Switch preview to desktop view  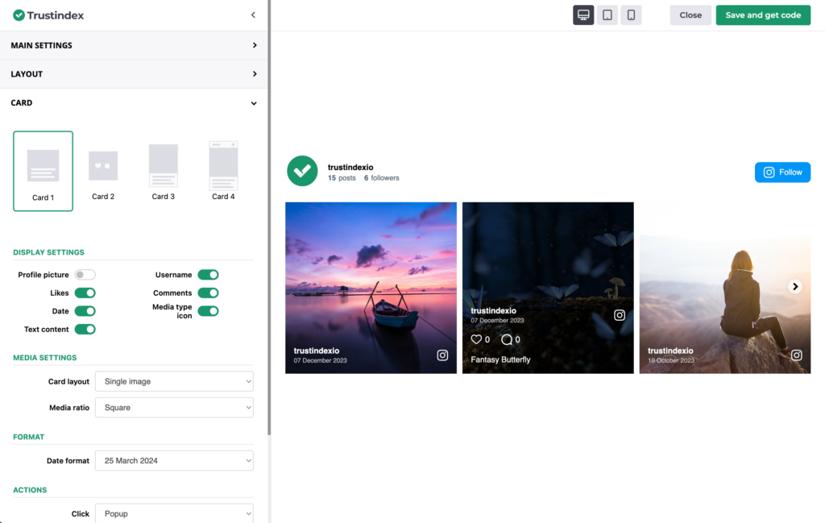click(583, 15)
